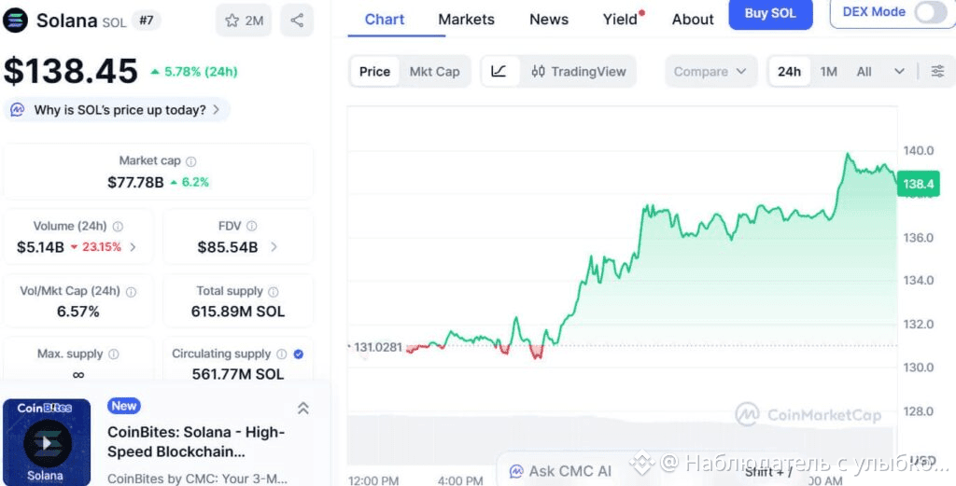
Task: Click the 131.0281 opening price label
Action: tap(377, 347)
